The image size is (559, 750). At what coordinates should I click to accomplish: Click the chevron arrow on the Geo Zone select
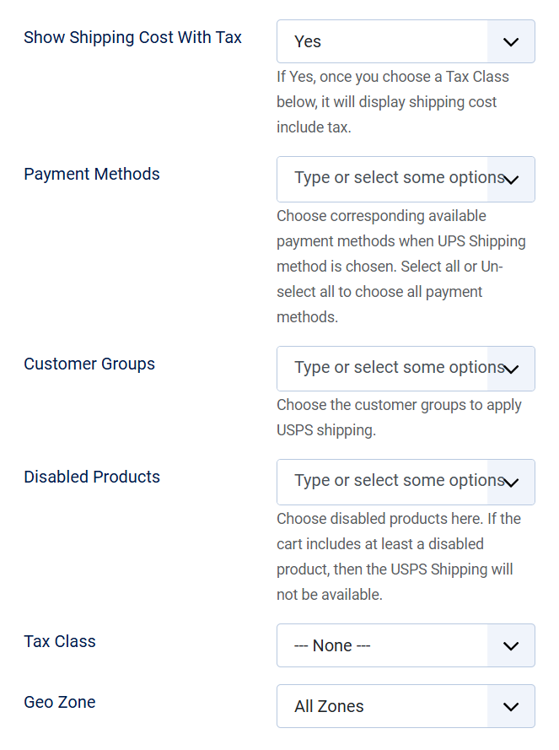click(x=511, y=707)
